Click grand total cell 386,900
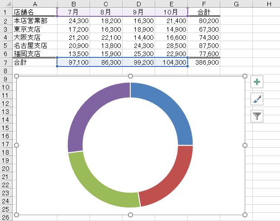 coord(204,62)
